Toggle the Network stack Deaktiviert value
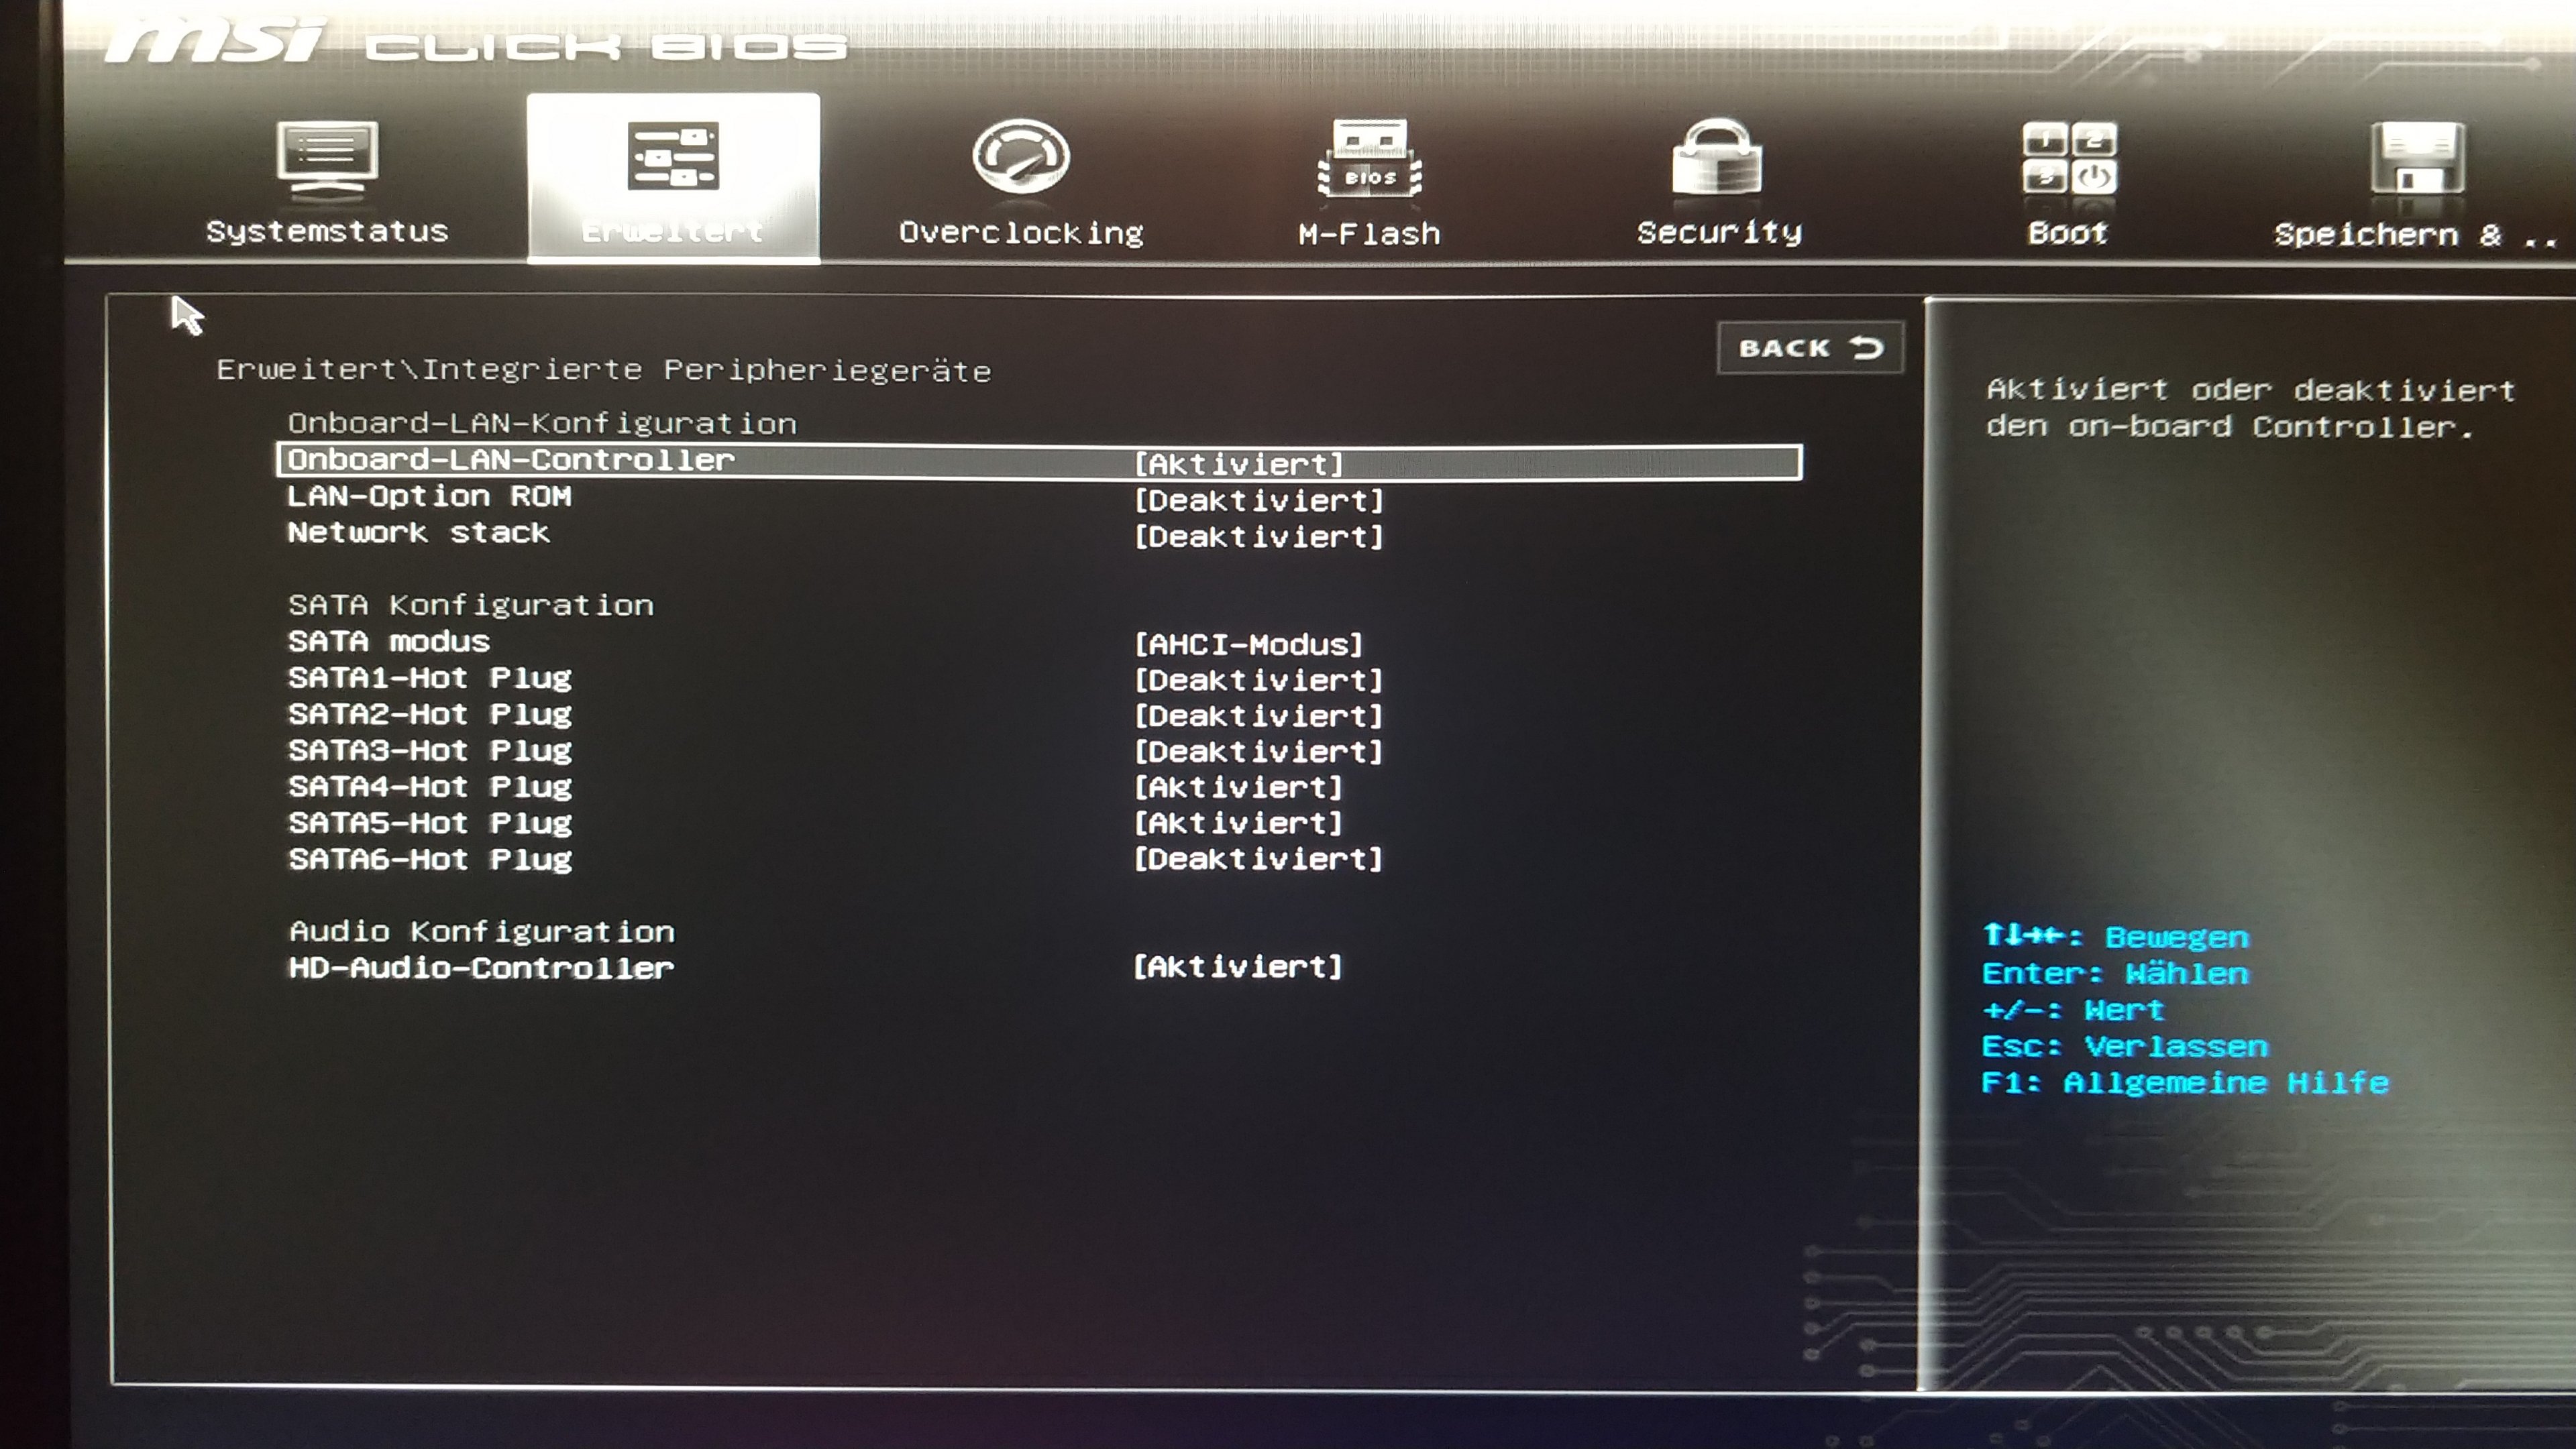Image resolution: width=2576 pixels, height=1449 pixels. (1258, 536)
